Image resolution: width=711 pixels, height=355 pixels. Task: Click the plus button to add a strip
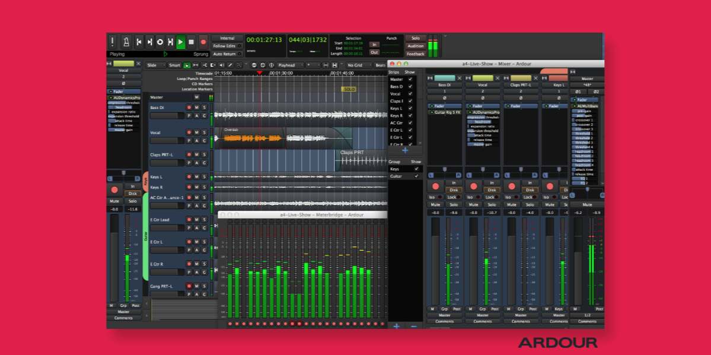(404, 151)
